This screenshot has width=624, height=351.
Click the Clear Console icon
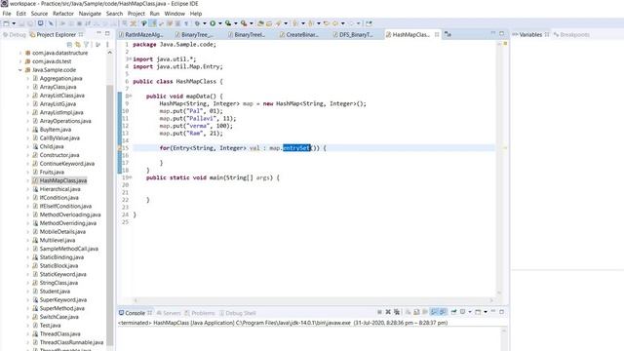pyautogui.click(x=408, y=312)
